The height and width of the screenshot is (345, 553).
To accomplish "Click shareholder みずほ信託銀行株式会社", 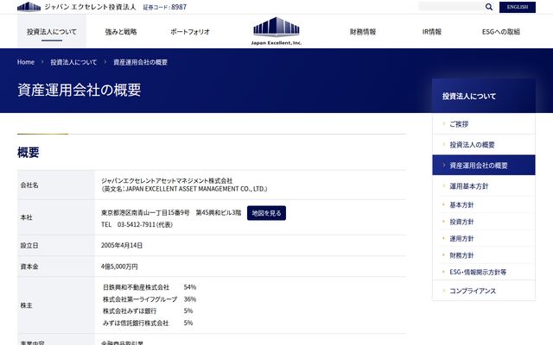I will 136,323.
